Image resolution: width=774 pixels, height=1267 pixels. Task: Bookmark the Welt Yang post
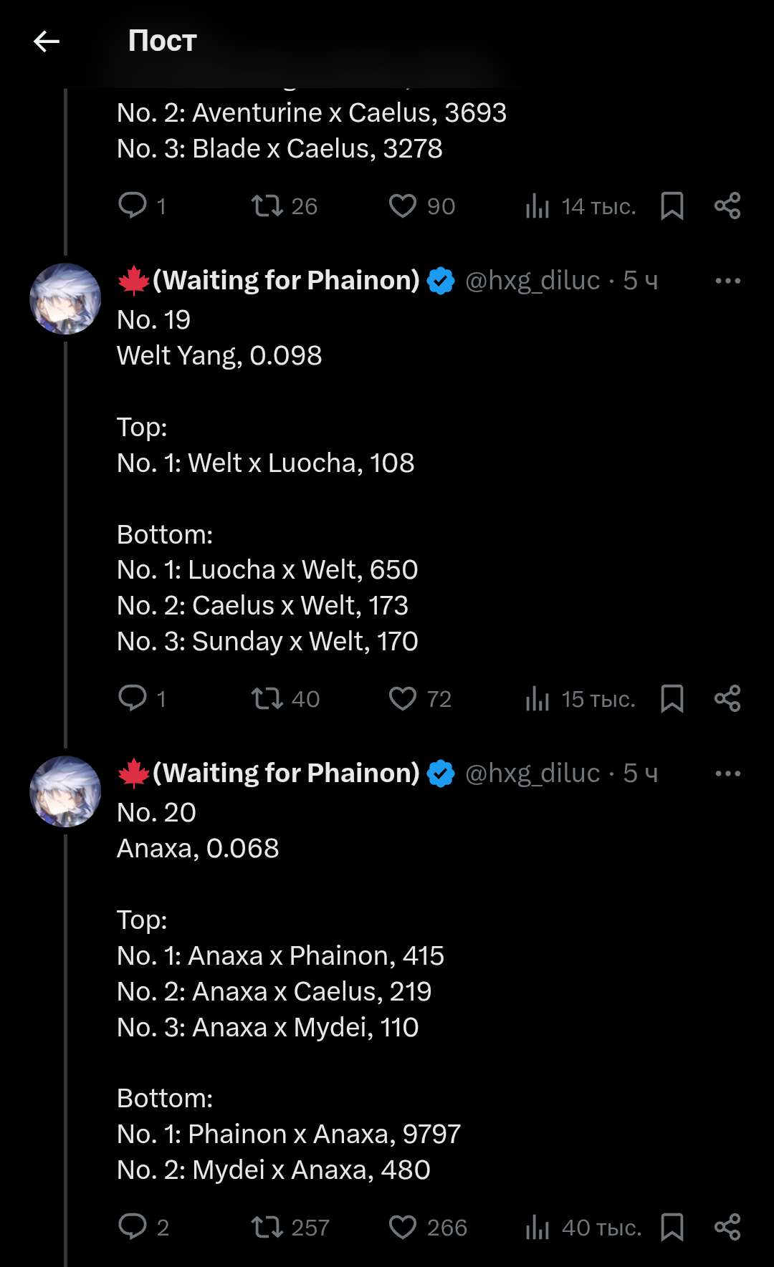pos(672,698)
